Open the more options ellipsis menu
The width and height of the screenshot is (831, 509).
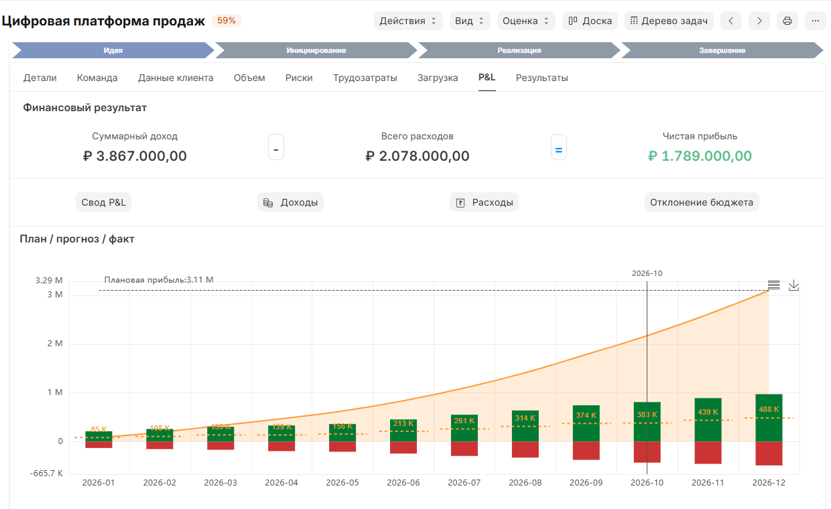tap(816, 21)
